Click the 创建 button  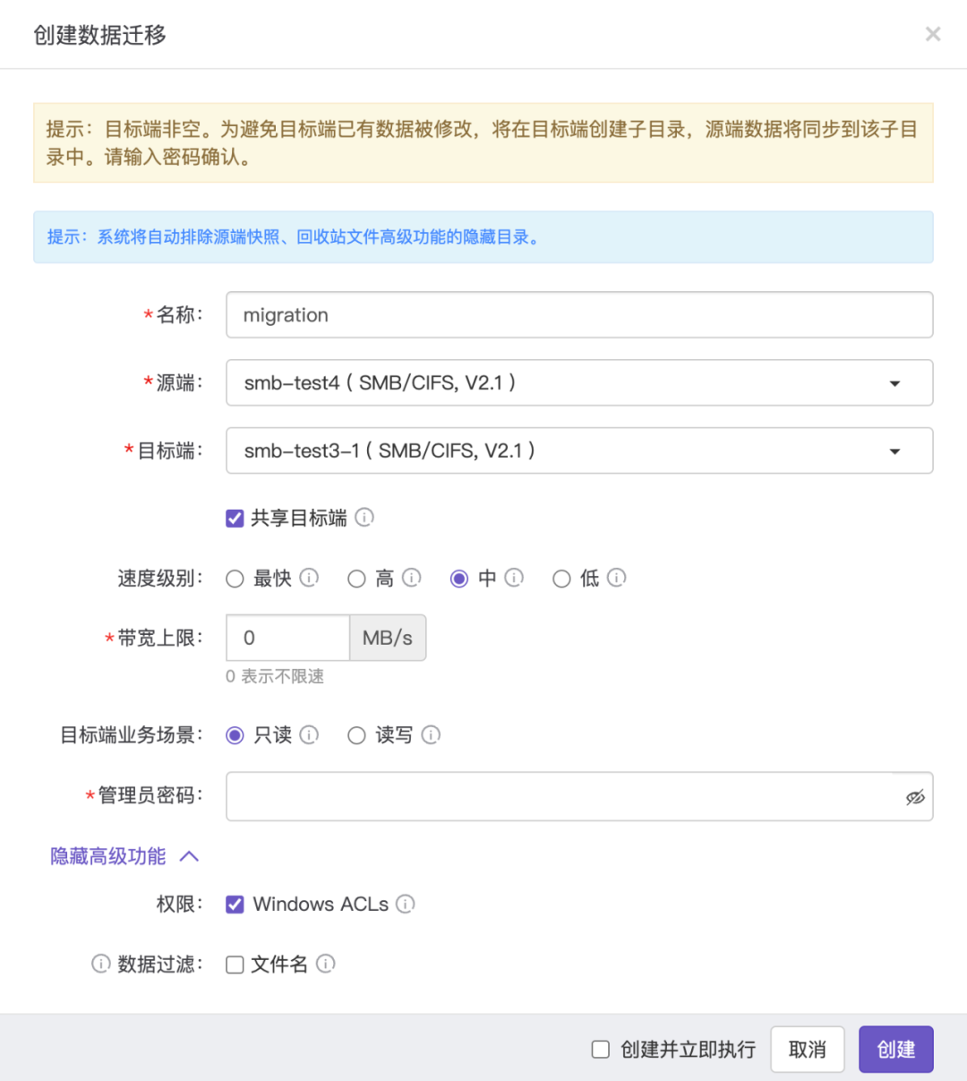(896, 1049)
